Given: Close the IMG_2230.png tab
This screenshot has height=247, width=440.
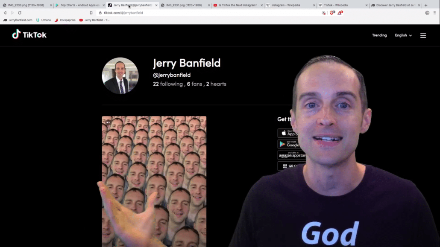Looking at the screenshot, I should tap(51, 5).
